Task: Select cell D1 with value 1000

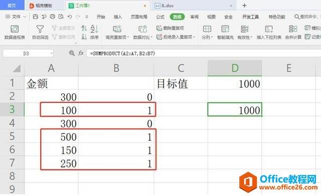Action: [x=235, y=83]
